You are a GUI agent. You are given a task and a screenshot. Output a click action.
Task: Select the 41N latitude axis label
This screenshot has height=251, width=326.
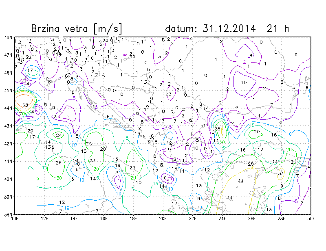[8, 161]
